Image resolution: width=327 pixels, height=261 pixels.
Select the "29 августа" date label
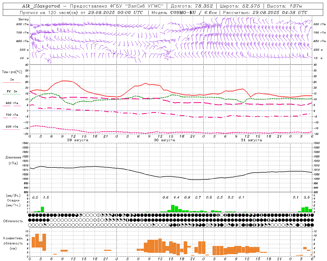78,140
